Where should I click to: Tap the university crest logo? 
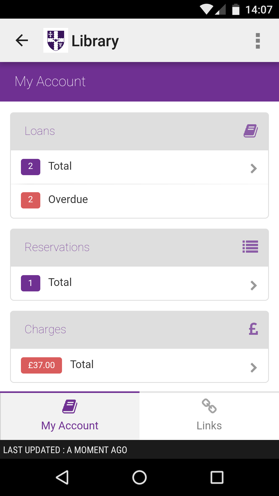coord(56,40)
